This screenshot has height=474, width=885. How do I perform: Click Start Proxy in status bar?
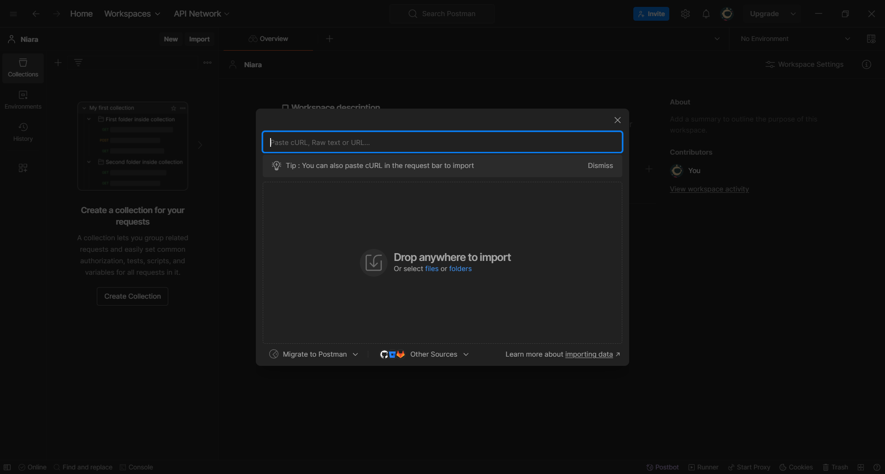coord(749,467)
